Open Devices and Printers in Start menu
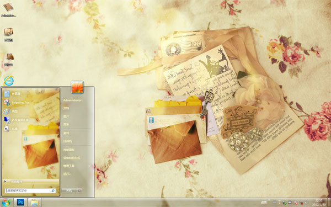The image size is (331, 207). pos(72,158)
